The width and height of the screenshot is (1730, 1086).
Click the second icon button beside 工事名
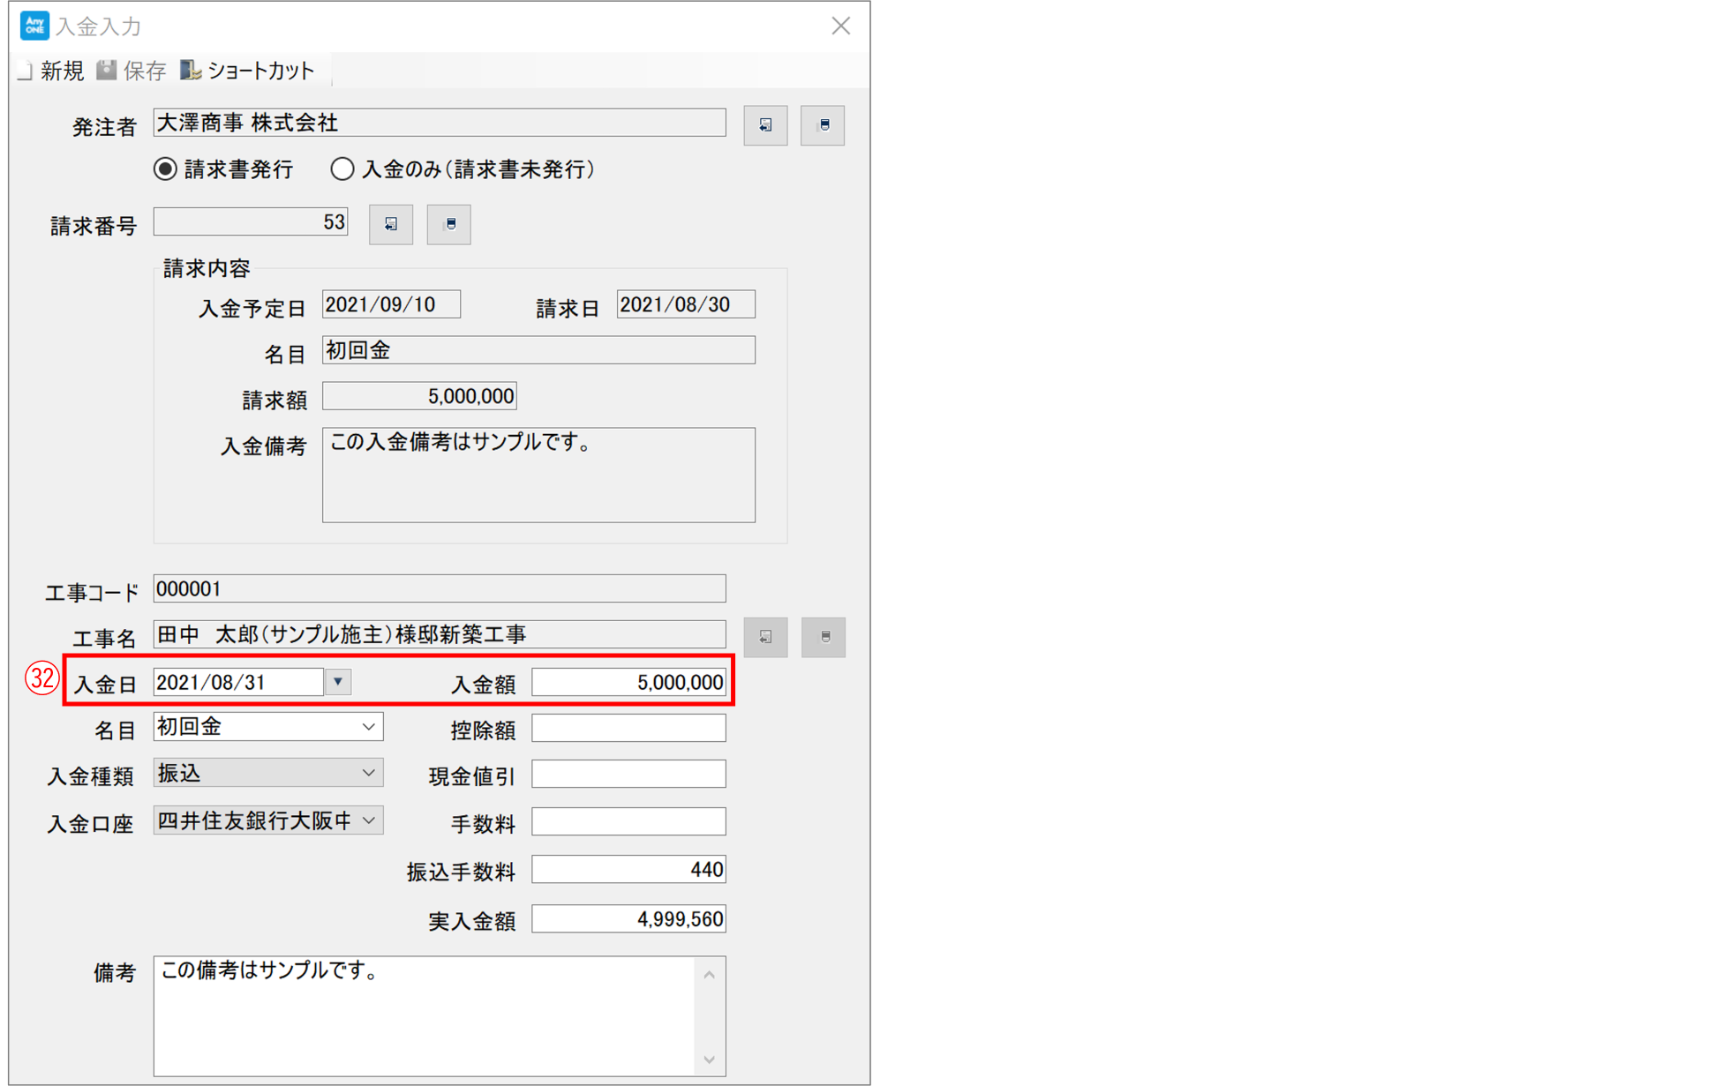[x=824, y=637]
